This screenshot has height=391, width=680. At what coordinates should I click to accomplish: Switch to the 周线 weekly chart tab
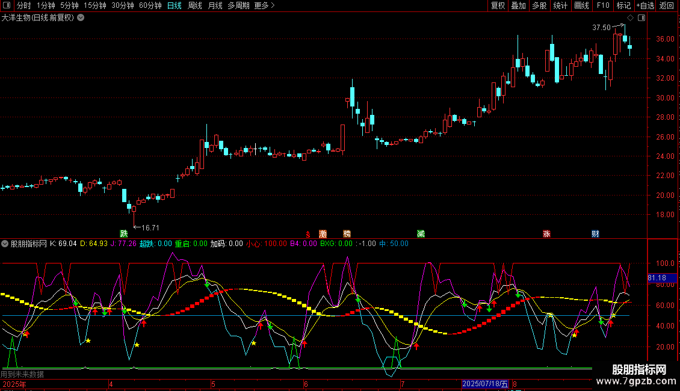pos(195,6)
